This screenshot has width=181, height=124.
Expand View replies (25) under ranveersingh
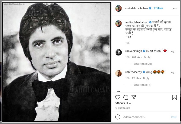[143, 64]
